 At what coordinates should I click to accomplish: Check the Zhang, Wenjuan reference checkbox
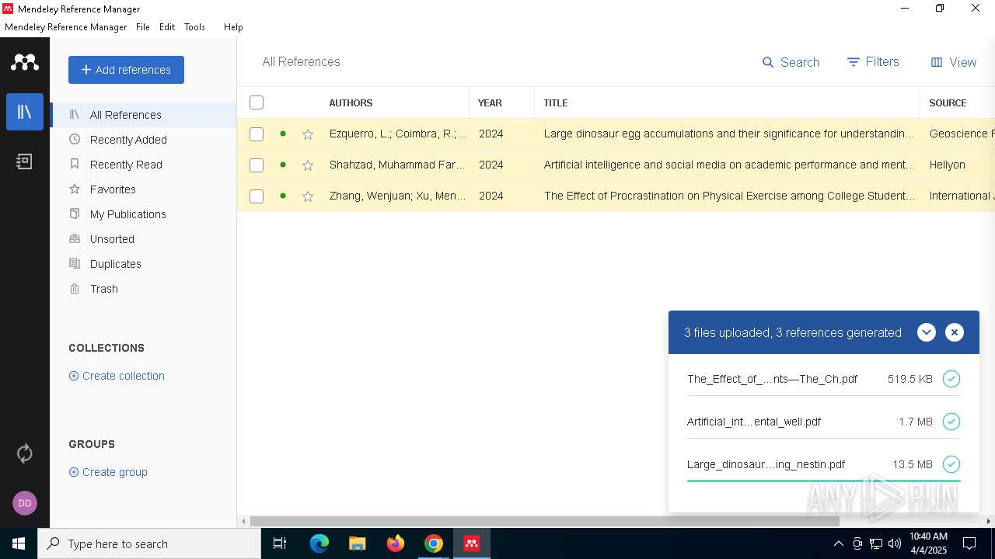point(257,196)
